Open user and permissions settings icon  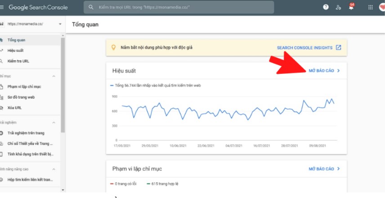coord(339,7)
